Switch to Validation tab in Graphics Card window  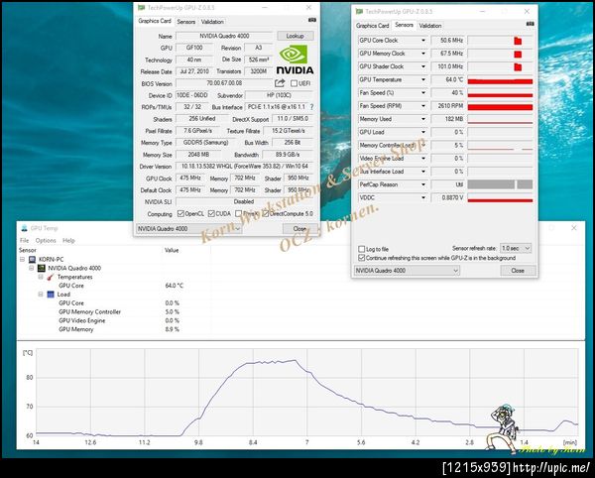coord(212,22)
